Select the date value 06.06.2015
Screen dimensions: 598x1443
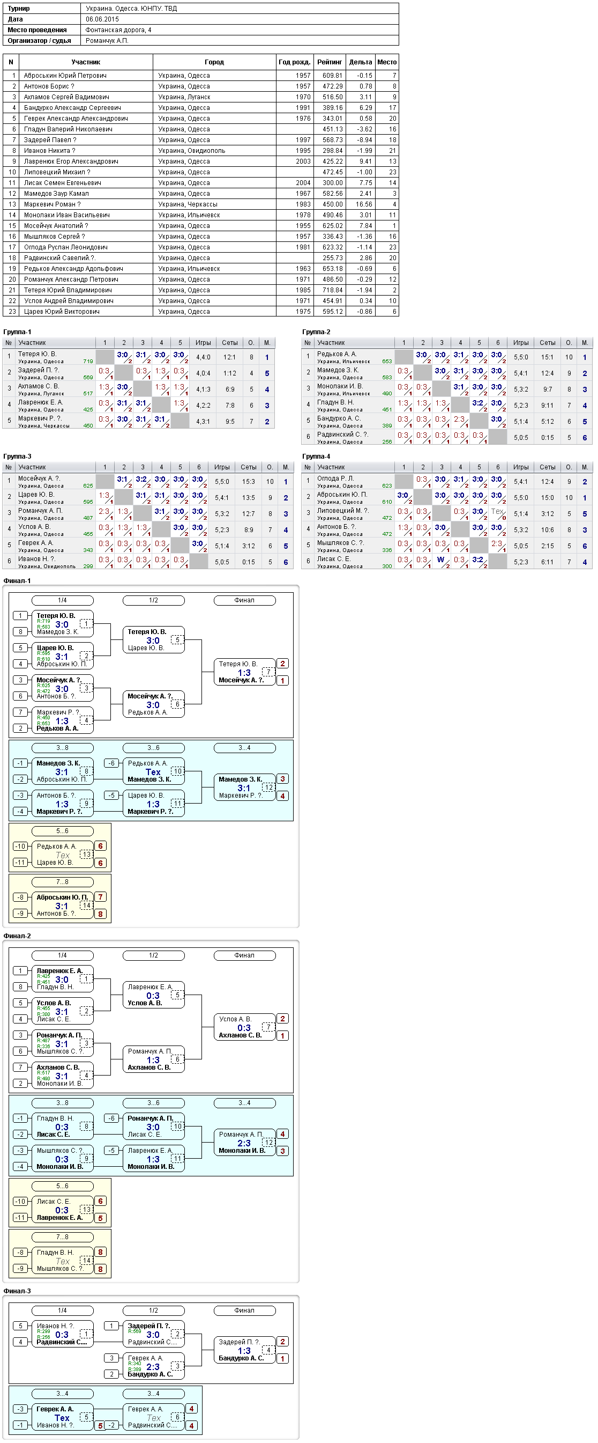tap(102, 19)
